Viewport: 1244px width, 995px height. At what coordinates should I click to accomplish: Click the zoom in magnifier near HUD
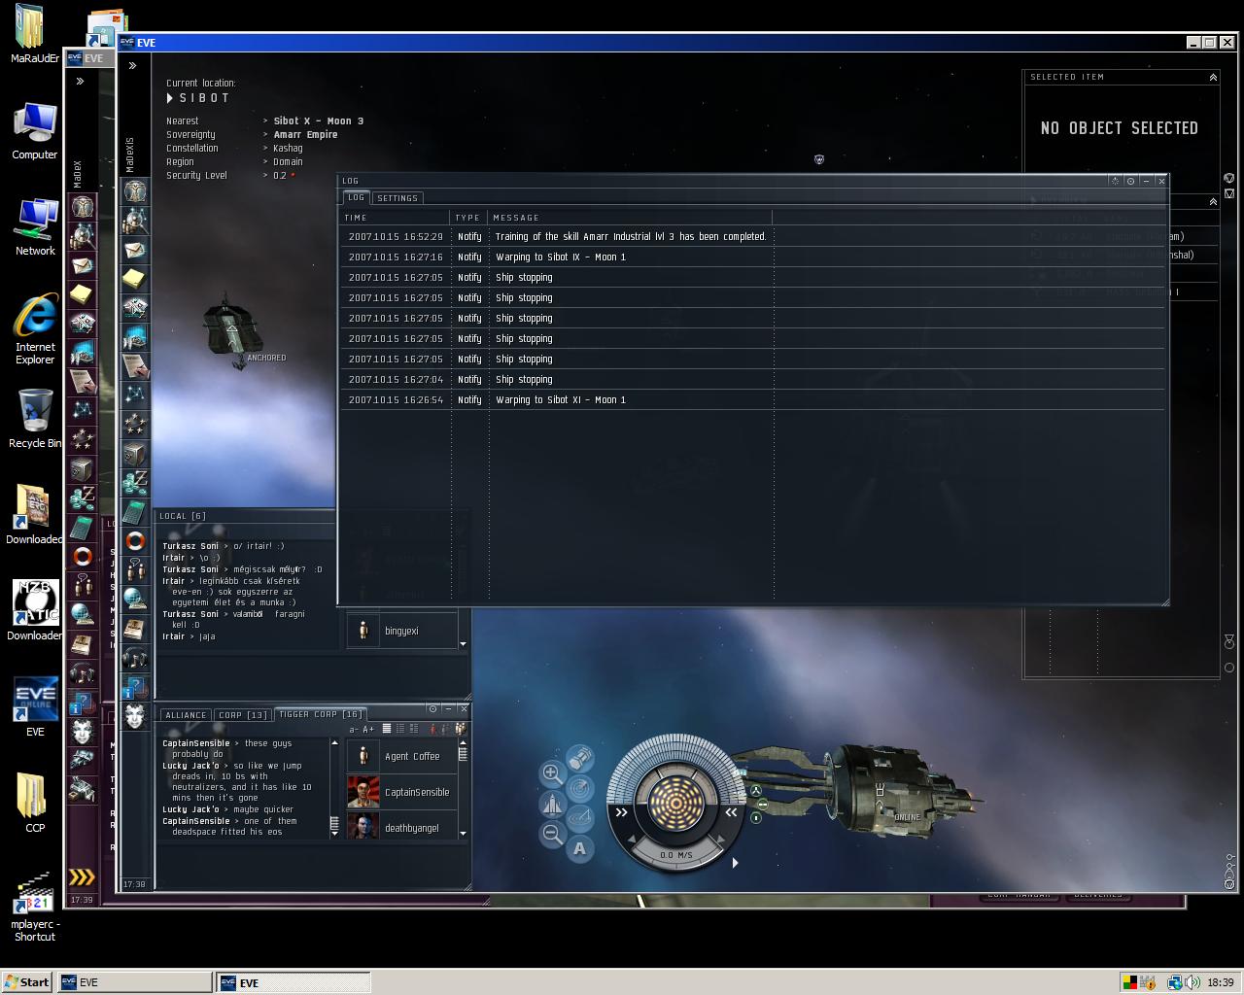[552, 773]
